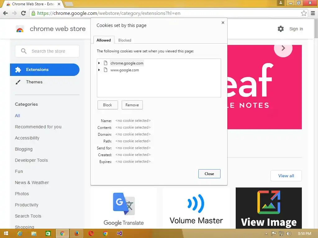
Task: Select chrome.google.com in the cookie list
Action: [127, 63]
